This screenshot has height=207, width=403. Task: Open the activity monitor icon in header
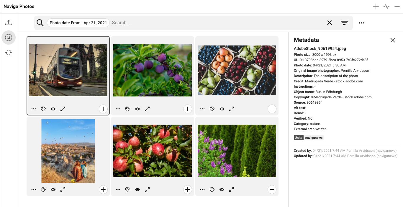386,6
